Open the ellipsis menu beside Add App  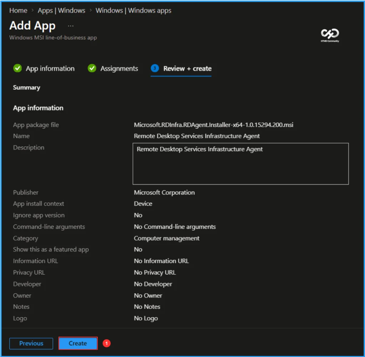71,26
